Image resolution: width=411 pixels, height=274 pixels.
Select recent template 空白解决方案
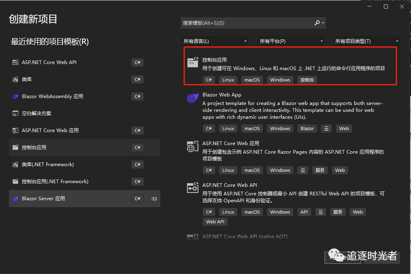click(x=84, y=113)
